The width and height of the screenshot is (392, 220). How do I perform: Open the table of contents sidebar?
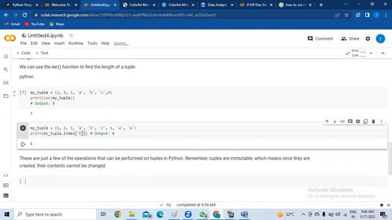(6, 57)
